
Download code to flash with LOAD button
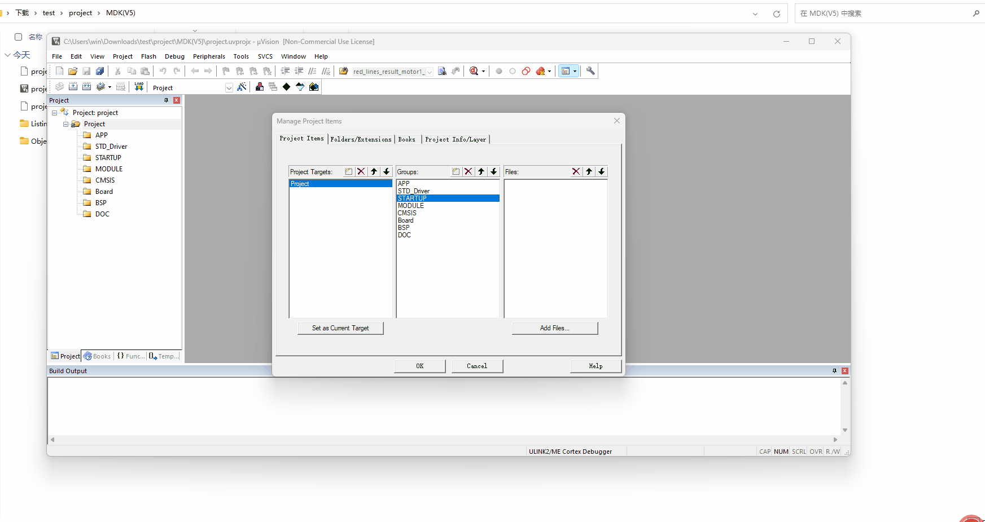point(139,86)
